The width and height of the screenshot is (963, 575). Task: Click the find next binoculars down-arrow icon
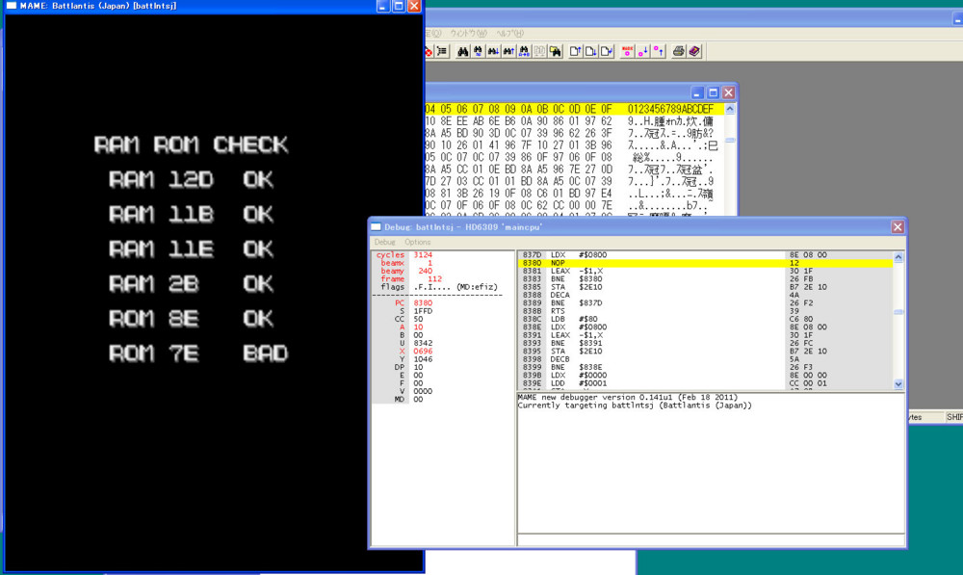[x=493, y=52]
